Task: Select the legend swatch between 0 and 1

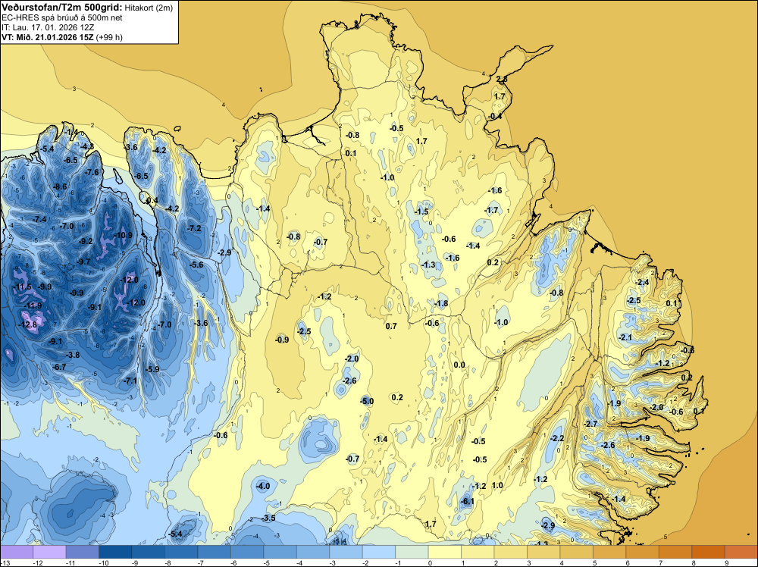Action: 445,552
